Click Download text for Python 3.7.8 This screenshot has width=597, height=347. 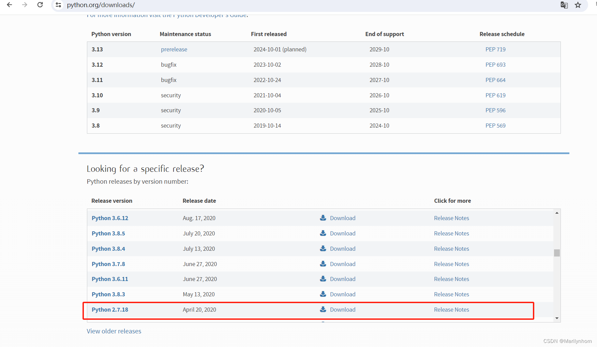pyautogui.click(x=343, y=264)
